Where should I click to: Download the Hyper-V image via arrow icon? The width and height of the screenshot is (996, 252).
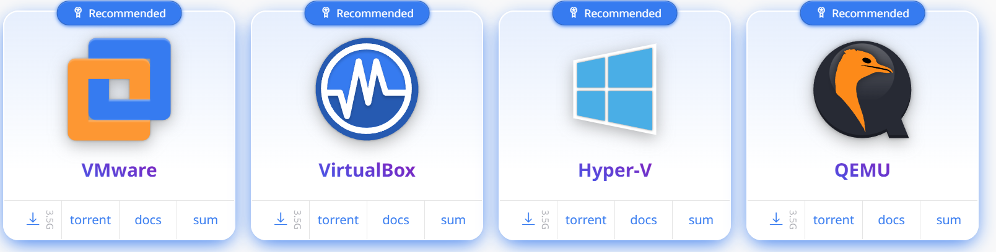528,219
